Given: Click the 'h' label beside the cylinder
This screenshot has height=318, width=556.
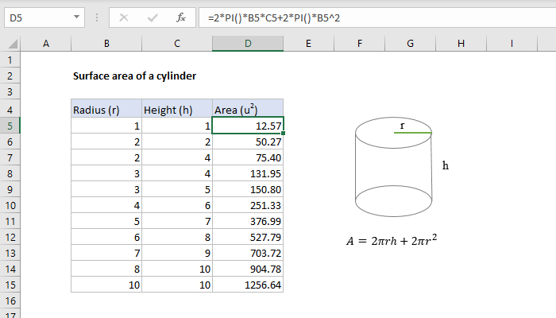Looking at the screenshot, I should [x=446, y=165].
